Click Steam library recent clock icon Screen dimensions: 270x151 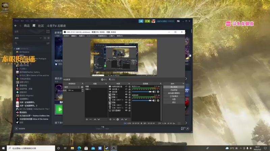pyautogui.click(x=45, y=38)
